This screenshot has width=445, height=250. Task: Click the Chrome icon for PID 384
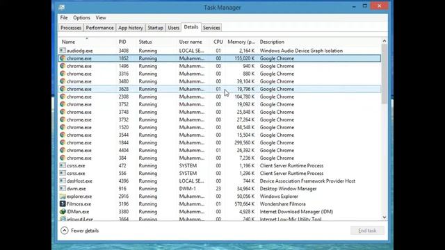(63, 158)
